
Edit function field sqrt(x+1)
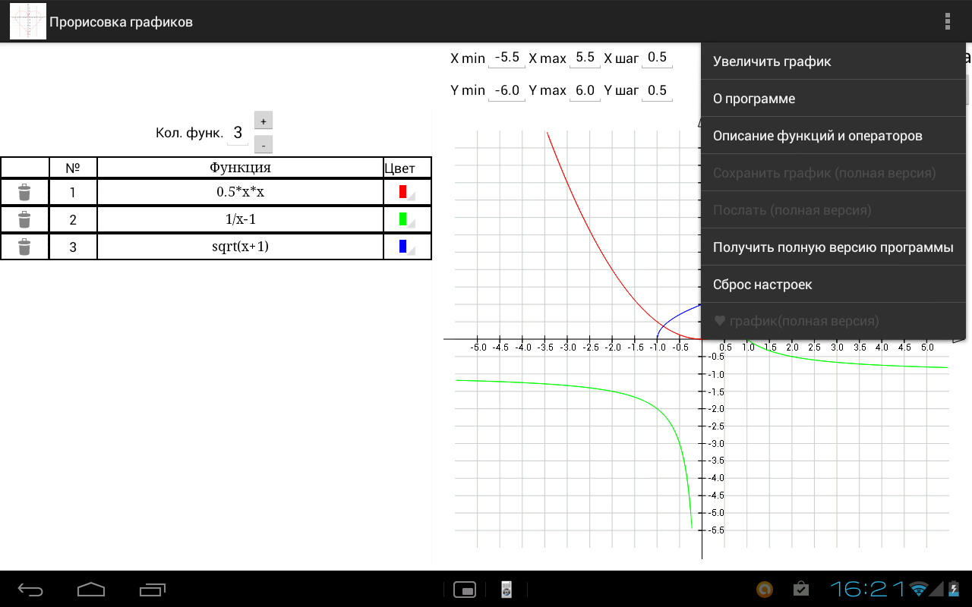(x=240, y=247)
